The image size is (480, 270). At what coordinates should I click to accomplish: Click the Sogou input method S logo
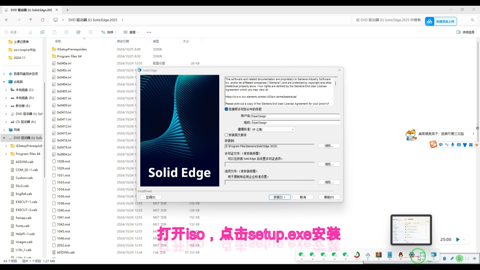[433, 144]
